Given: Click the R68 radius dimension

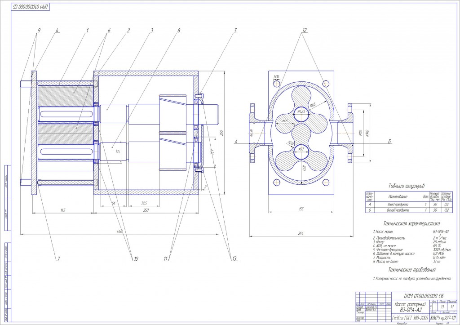Looking at the screenshot, I should pyautogui.click(x=313, y=105).
